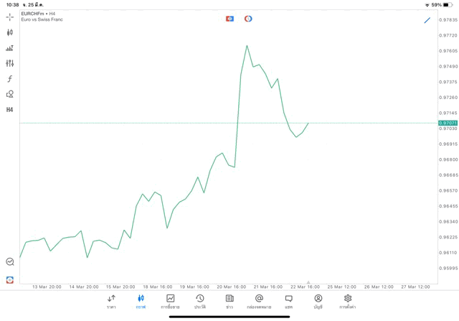
Task: Tap the red-blue circular icon above chart
Action: click(248, 19)
